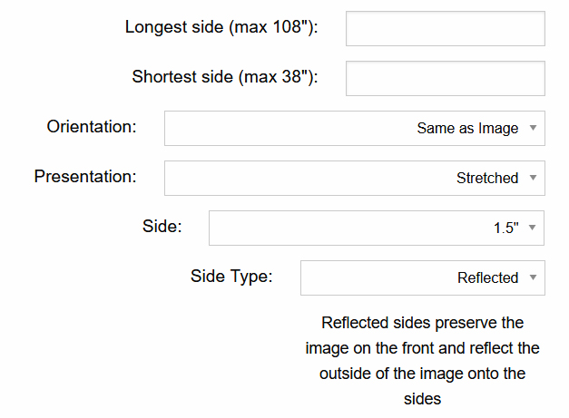Click the "Presentation:" label
569x418 pixels.
[85, 176]
